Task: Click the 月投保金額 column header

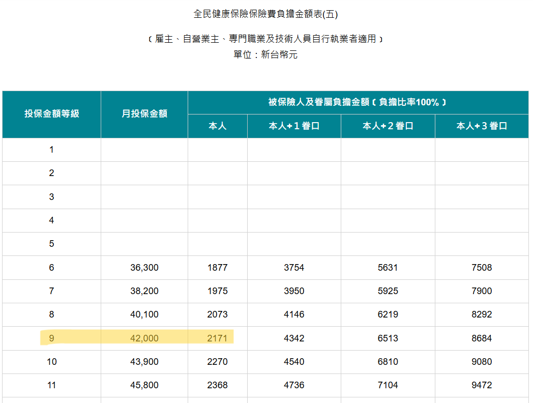Action: click(144, 114)
